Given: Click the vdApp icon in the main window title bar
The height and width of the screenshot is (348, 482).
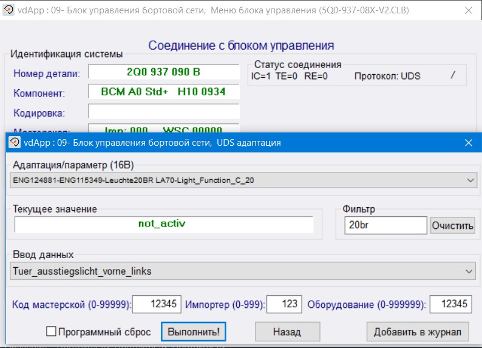Looking at the screenshot, I should (8, 10).
